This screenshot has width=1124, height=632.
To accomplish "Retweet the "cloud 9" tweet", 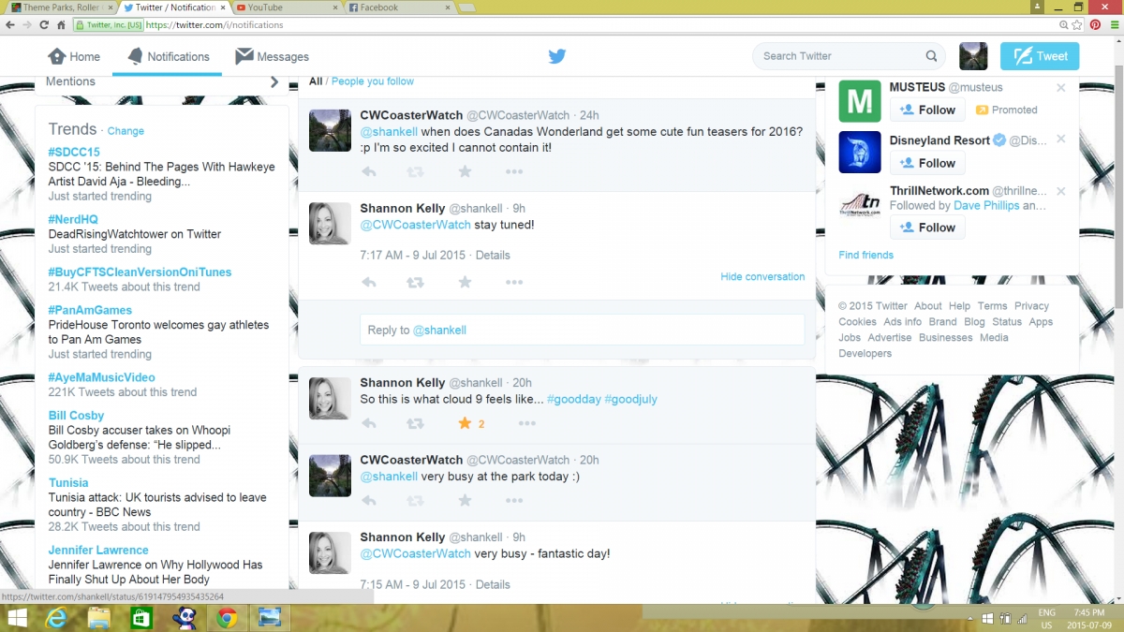I will (x=416, y=423).
